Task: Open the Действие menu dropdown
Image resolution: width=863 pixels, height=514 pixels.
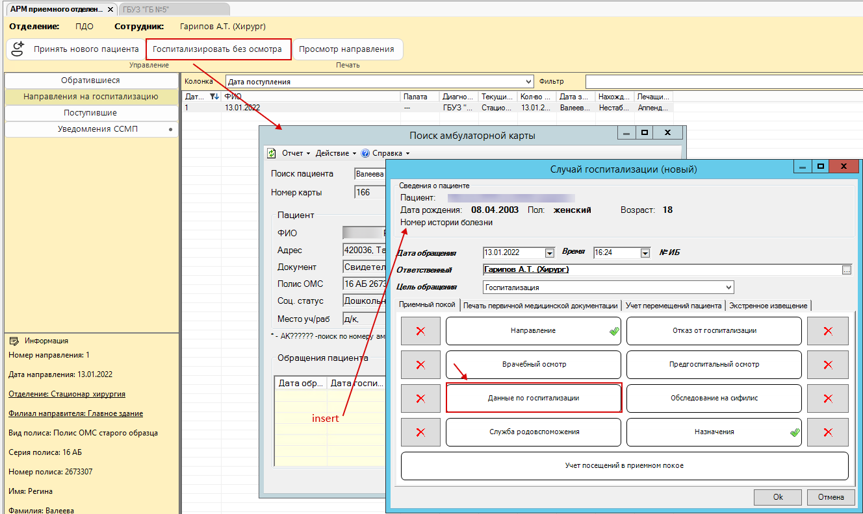Action: click(x=336, y=153)
